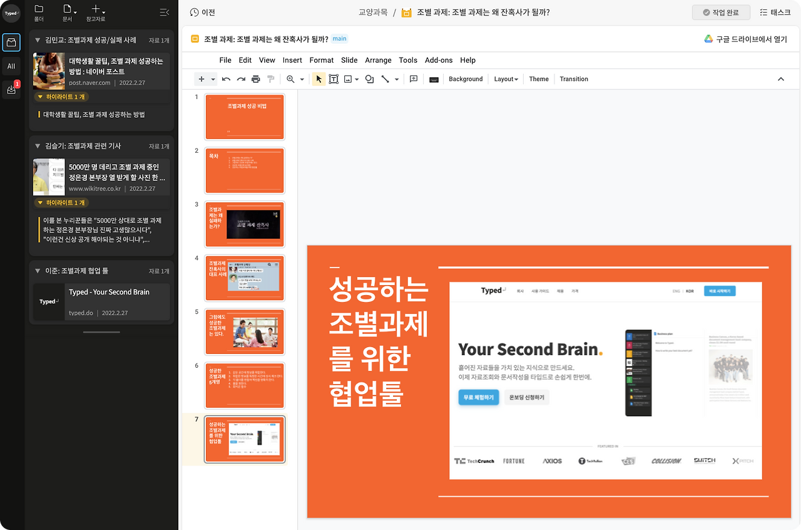Collapse the 김민교 resource group
This screenshot has height=530, width=801.
(38, 40)
